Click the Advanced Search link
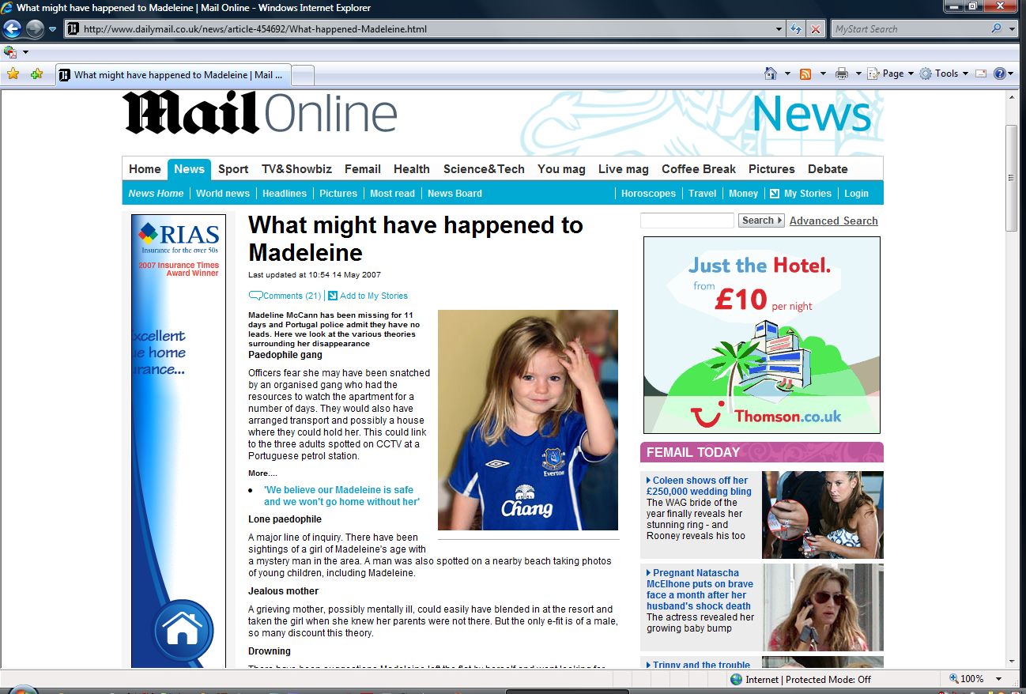This screenshot has width=1026, height=694. (x=833, y=221)
